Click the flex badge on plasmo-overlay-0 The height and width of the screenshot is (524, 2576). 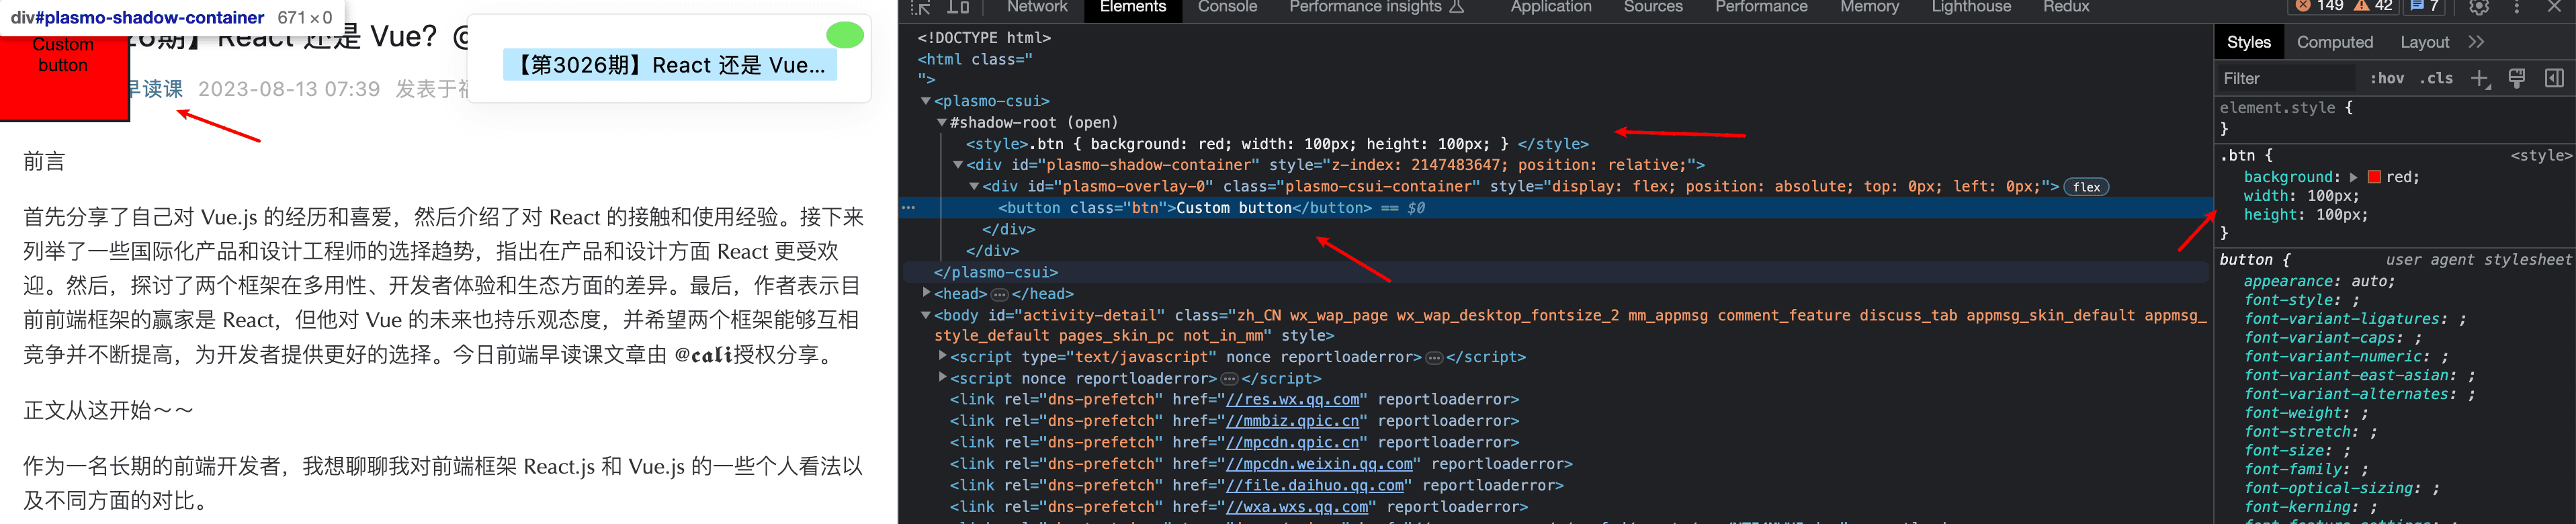2086,187
